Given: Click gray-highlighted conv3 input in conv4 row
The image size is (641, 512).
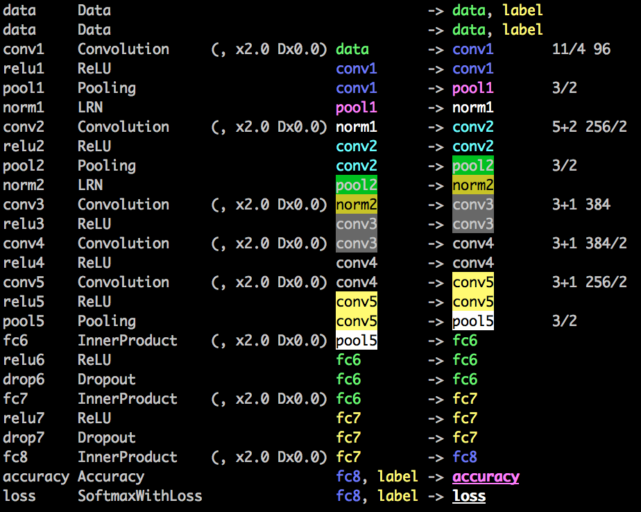Looking at the screenshot, I should click(x=357, y=244).
